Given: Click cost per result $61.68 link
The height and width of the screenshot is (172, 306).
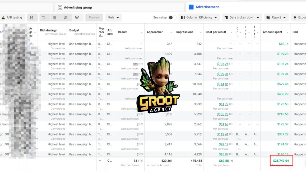Looking at the screenshot, I should (x=224, y=124).
